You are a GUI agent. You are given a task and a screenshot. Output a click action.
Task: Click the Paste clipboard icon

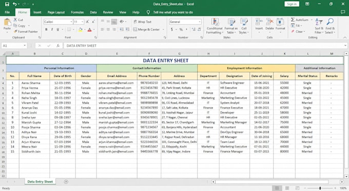[7, 22]
